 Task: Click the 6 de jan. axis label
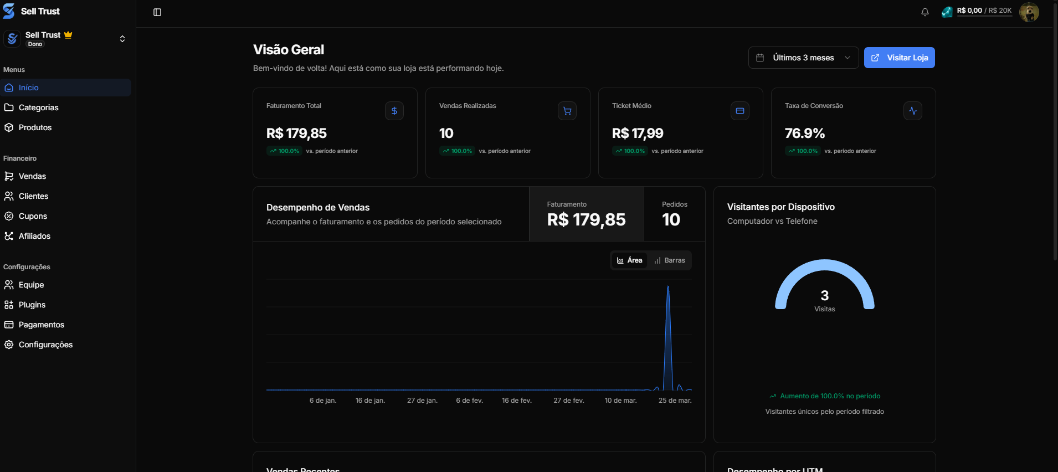(x=323, y=401)
